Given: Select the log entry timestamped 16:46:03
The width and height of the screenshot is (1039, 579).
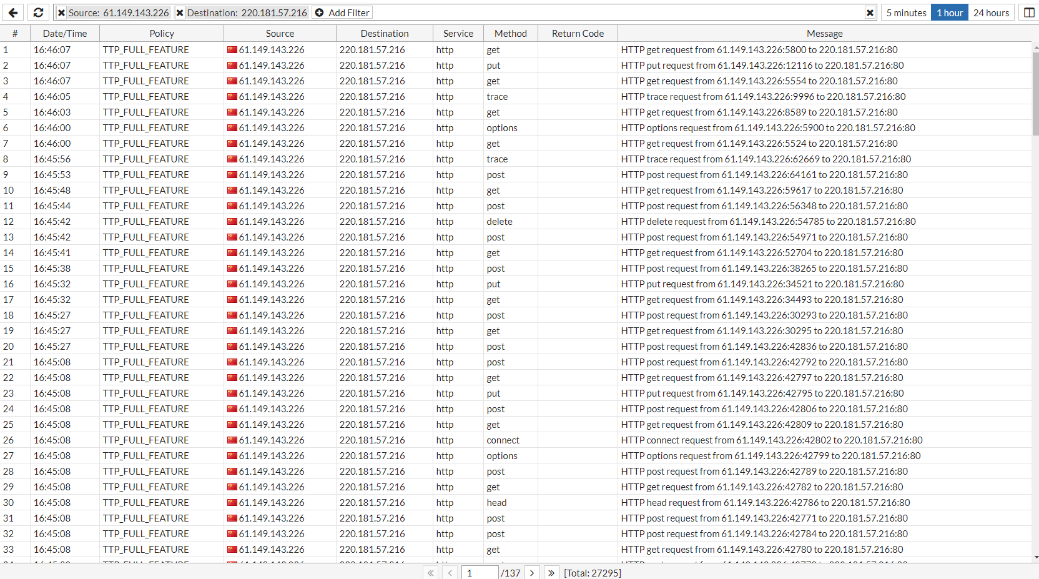Looking at the screenshot, I should [x=516, y=112].
